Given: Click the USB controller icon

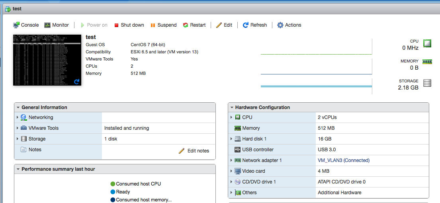Looking at the screenshot, I should click(x=238, y=149).
